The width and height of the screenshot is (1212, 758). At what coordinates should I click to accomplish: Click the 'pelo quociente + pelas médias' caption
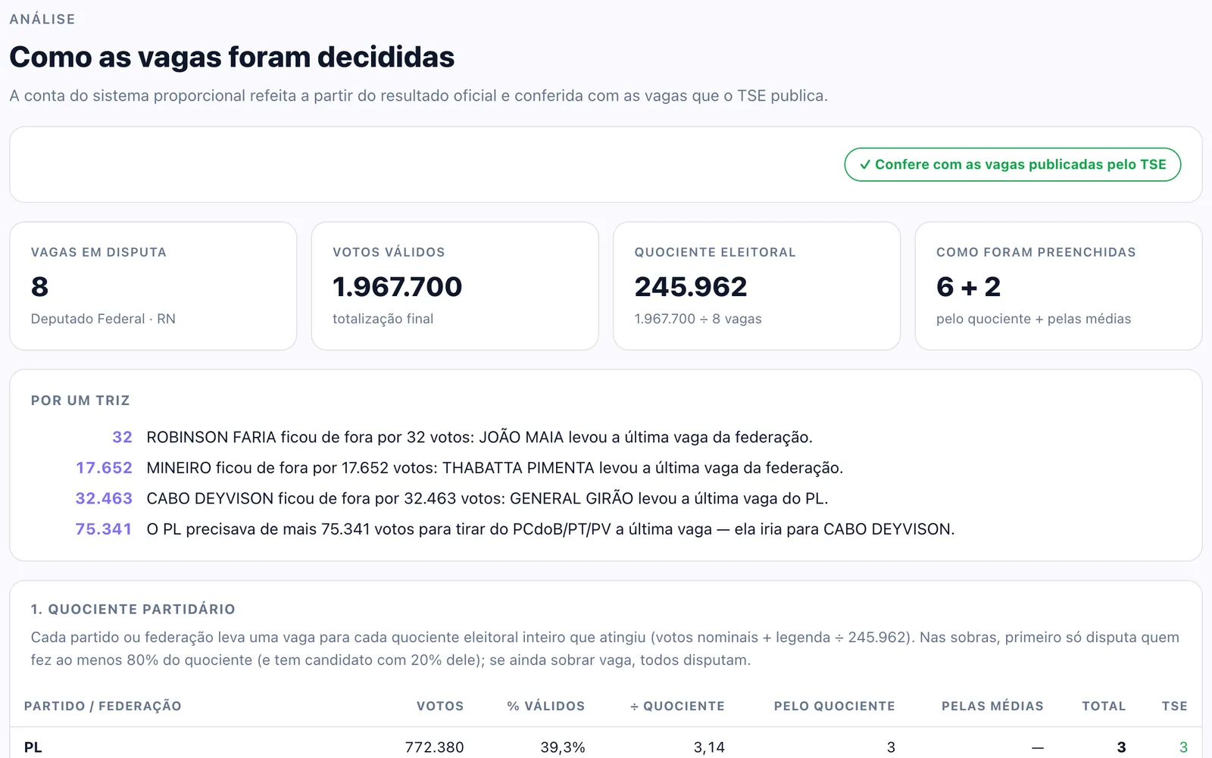point(1033,319)
